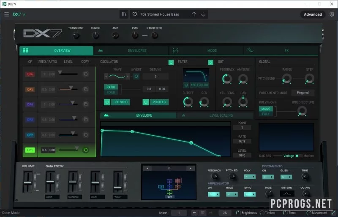Select operator OP6
This screenshot has width=338, height=217.
(30, 74)
